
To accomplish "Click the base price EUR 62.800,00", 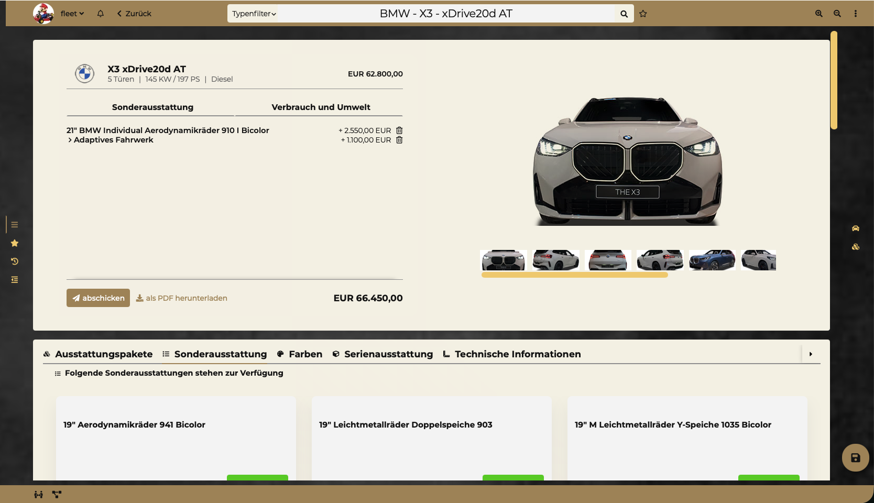I will pos(375,74).
